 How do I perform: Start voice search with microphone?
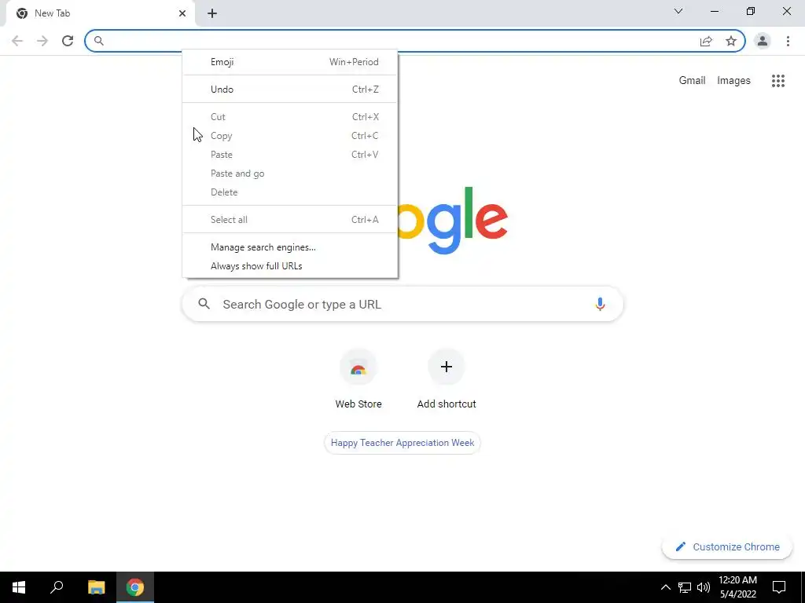(600, 304)
